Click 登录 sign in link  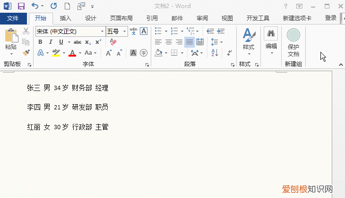(331, 18)
